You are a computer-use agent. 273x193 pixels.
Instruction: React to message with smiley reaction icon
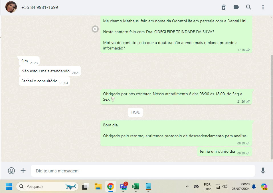[95, 29]
